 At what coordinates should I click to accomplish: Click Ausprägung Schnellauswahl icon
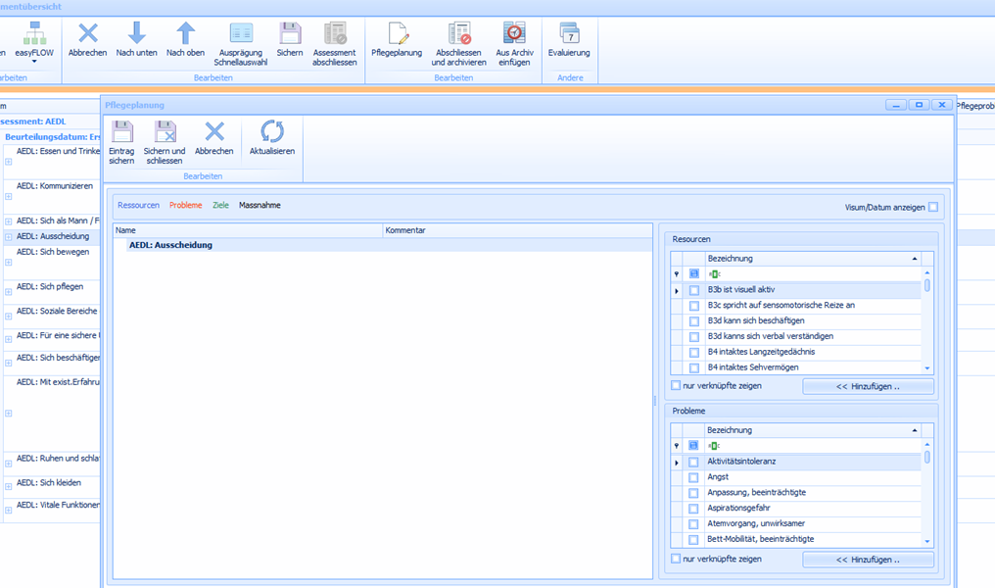tap(241, 34)
